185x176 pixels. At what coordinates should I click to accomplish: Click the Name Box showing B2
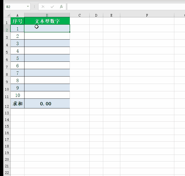(18, 7)
